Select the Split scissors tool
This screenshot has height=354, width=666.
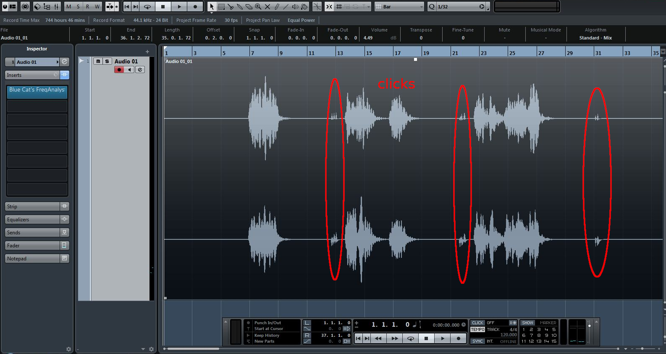click(231, 7)
